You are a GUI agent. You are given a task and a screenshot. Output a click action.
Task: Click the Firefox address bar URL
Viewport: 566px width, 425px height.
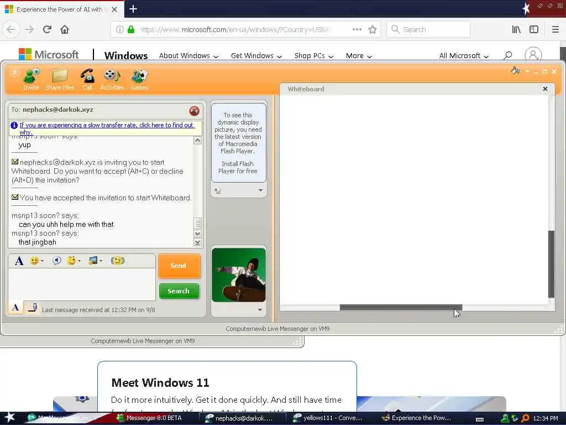click(234, 30)
